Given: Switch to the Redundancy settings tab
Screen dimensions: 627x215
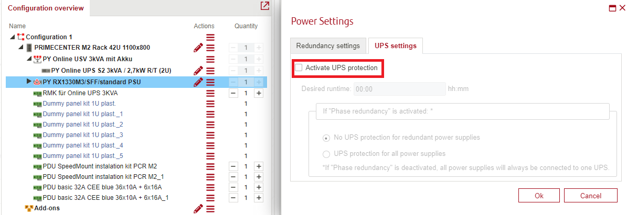Looking at the screenshot, I should point(328,46).
